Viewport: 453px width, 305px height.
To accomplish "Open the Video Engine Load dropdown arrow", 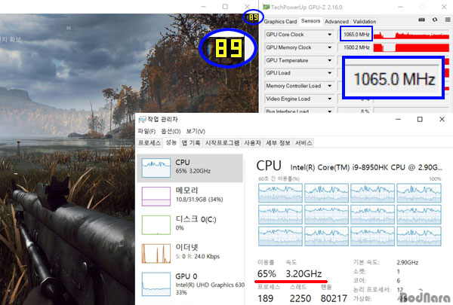I will [x=329, y=99].
